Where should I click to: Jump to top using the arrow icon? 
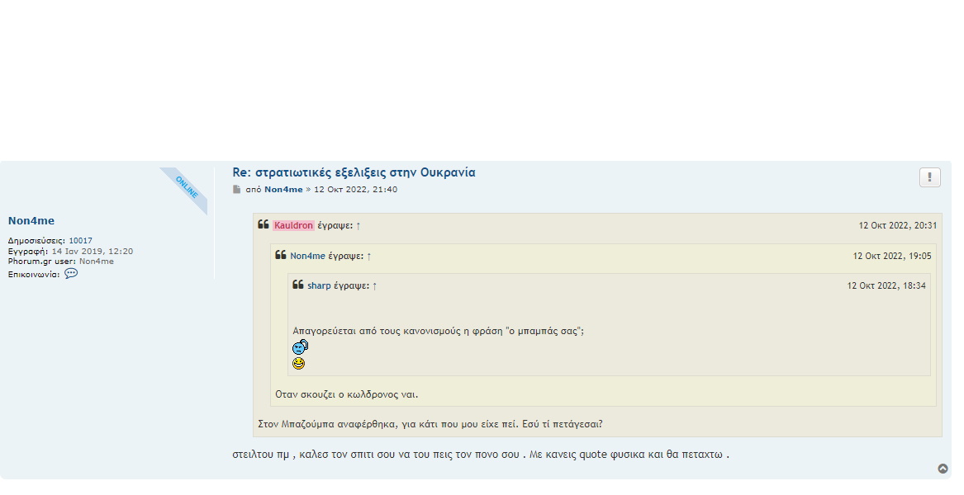943,469
